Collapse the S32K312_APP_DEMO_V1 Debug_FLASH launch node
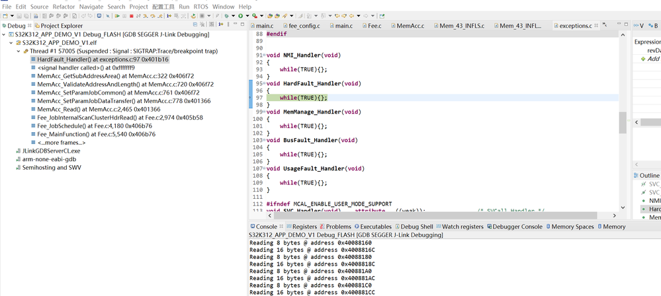Screen dimensions: 661x296 [4, 34]
